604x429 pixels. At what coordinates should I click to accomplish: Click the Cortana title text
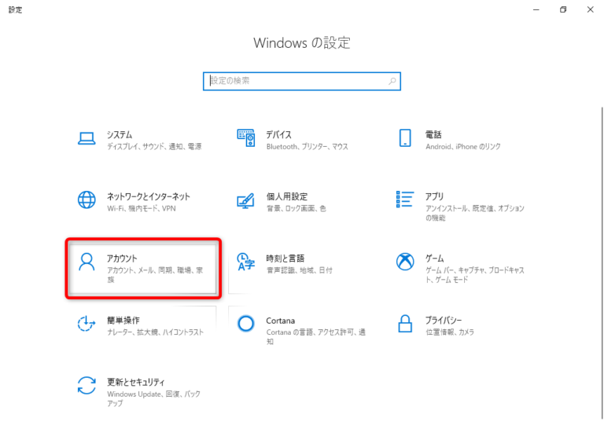pos(281,321)
